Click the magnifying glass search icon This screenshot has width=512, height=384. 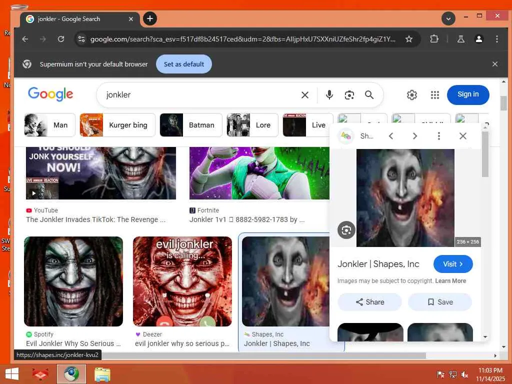point(369,95)
